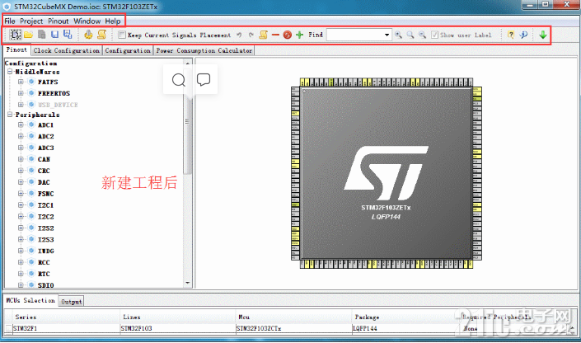Select DAC in the peripherals tree
This screenshot has width=581, height=343.
tap(44, 182)
